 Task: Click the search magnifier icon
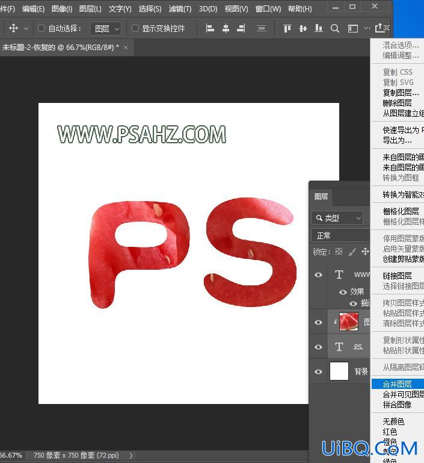tap(334, 28)
